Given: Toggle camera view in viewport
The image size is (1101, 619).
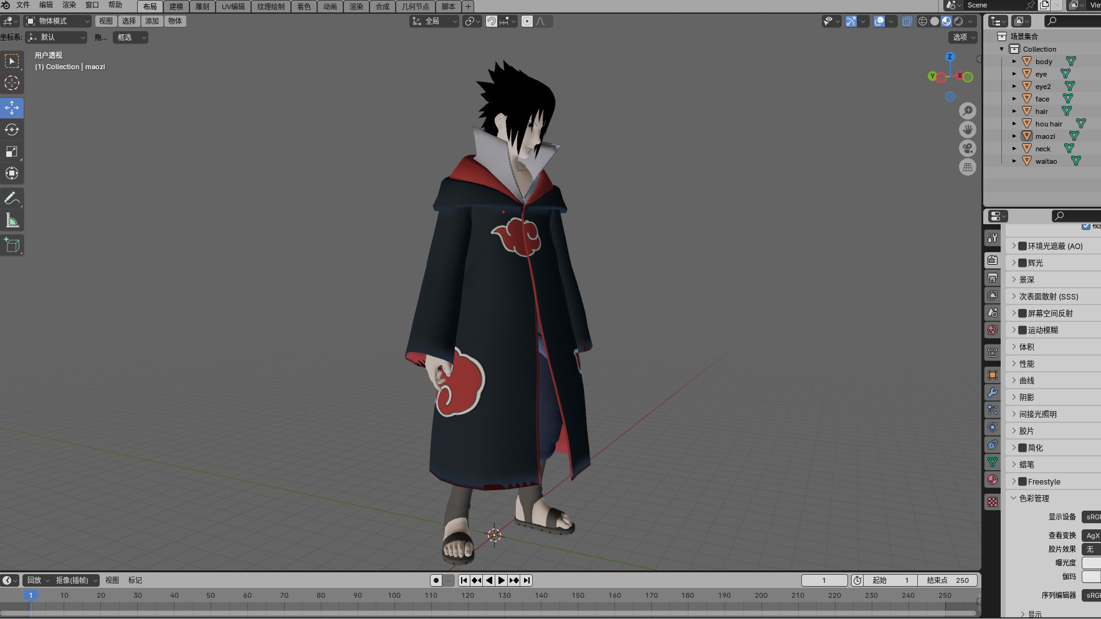Looking at the screenshot, I should click(967, 148).
